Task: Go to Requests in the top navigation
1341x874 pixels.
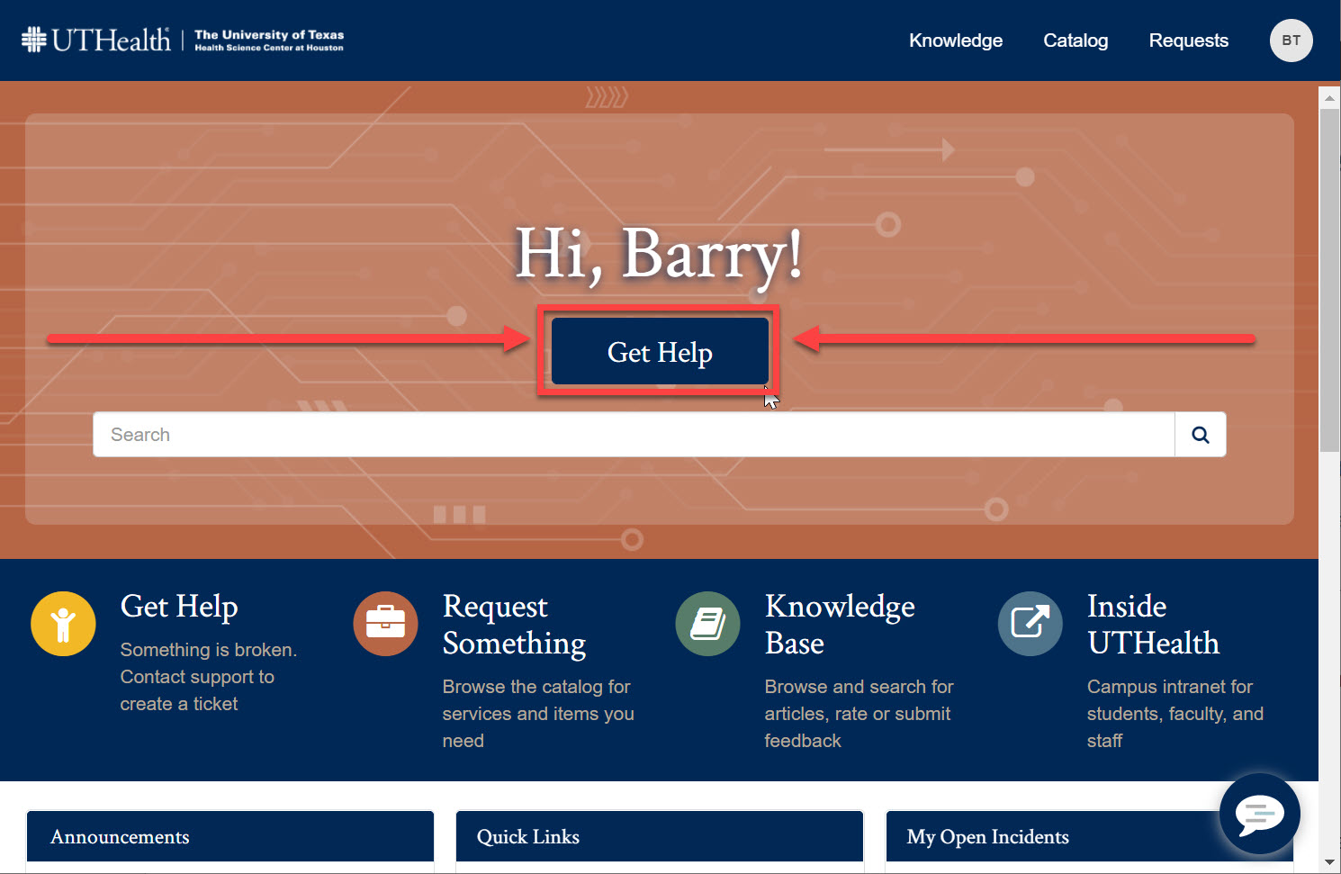Action: point(1188,41)
